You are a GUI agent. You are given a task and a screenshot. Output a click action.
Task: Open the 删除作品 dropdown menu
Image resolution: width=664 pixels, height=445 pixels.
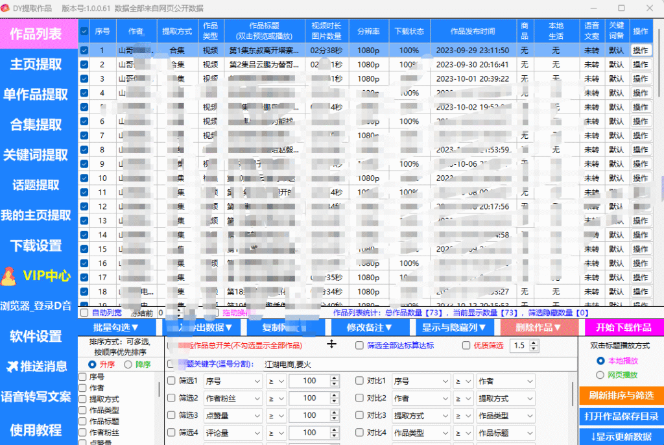click(x=538, y=328)
